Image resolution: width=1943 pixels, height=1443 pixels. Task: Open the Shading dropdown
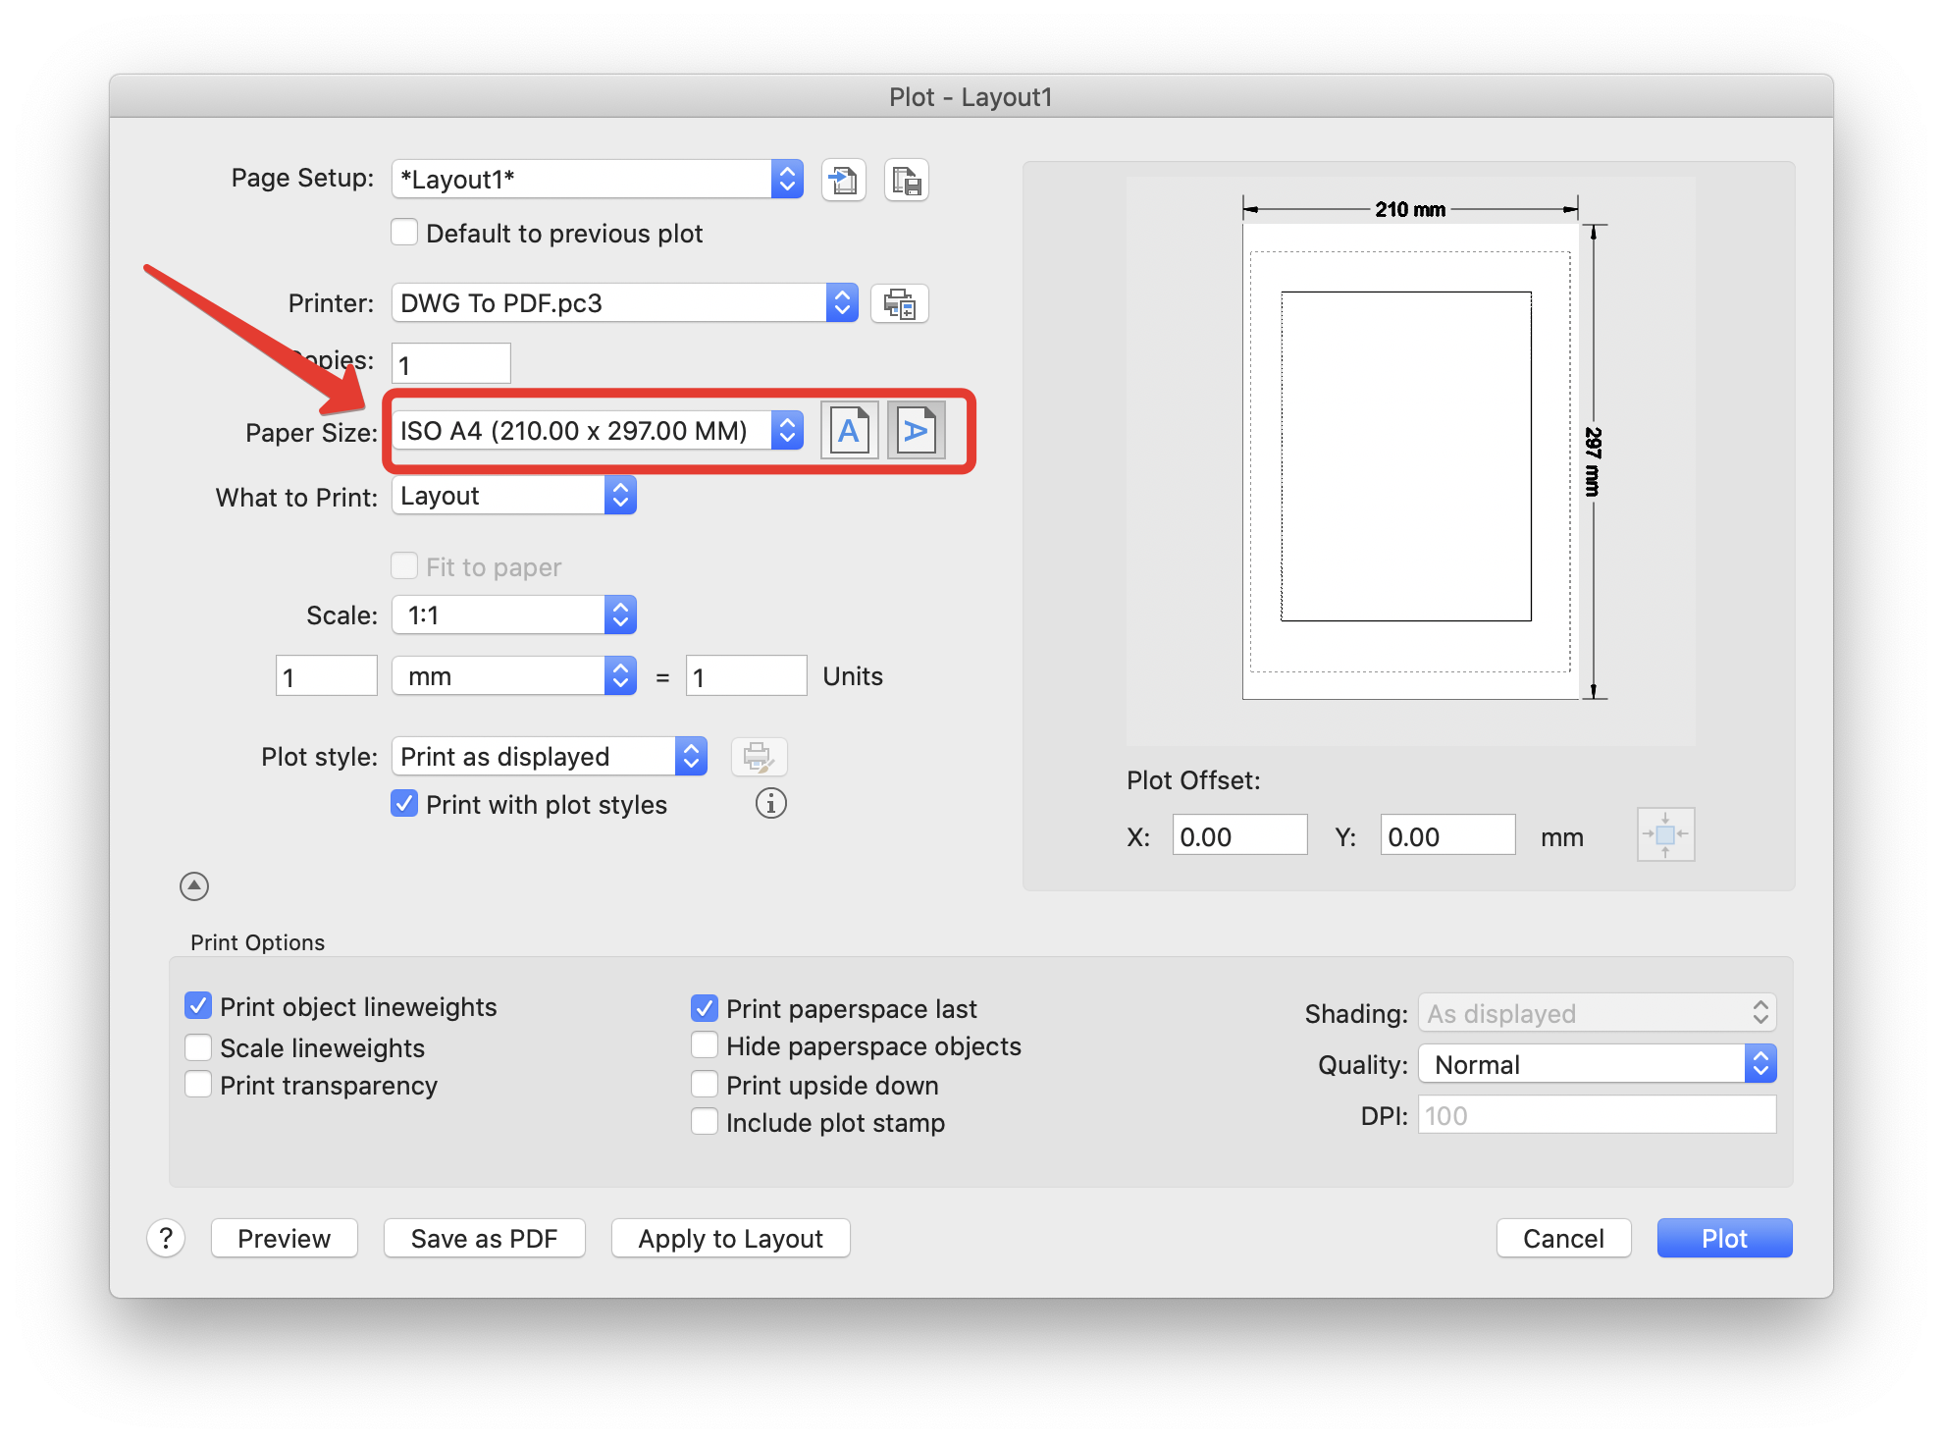point(1597,1013)
